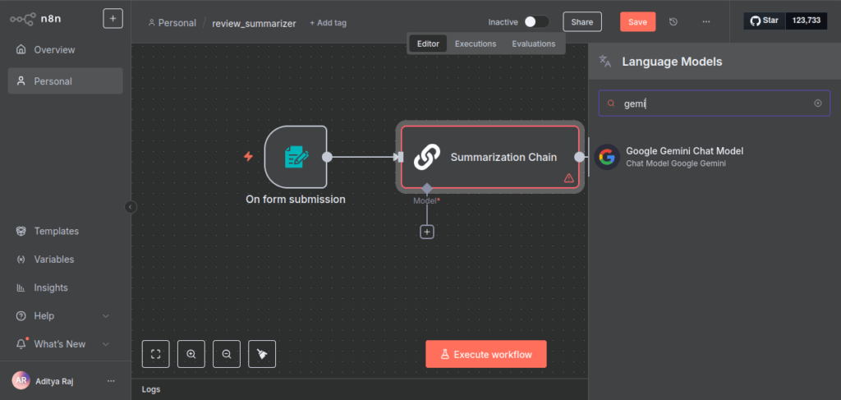Viewport: 841px width, 400px height.
Task: Clear the language model search field
Action: tap(817, 103)
